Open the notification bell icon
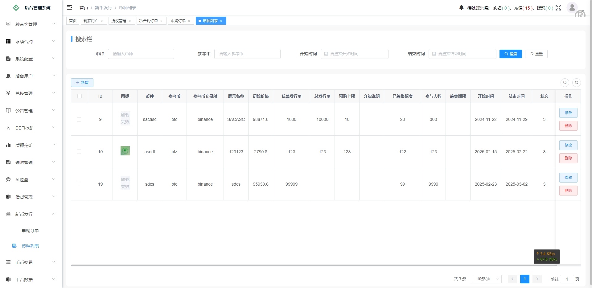The image size is (592, 288). [461, 7]
